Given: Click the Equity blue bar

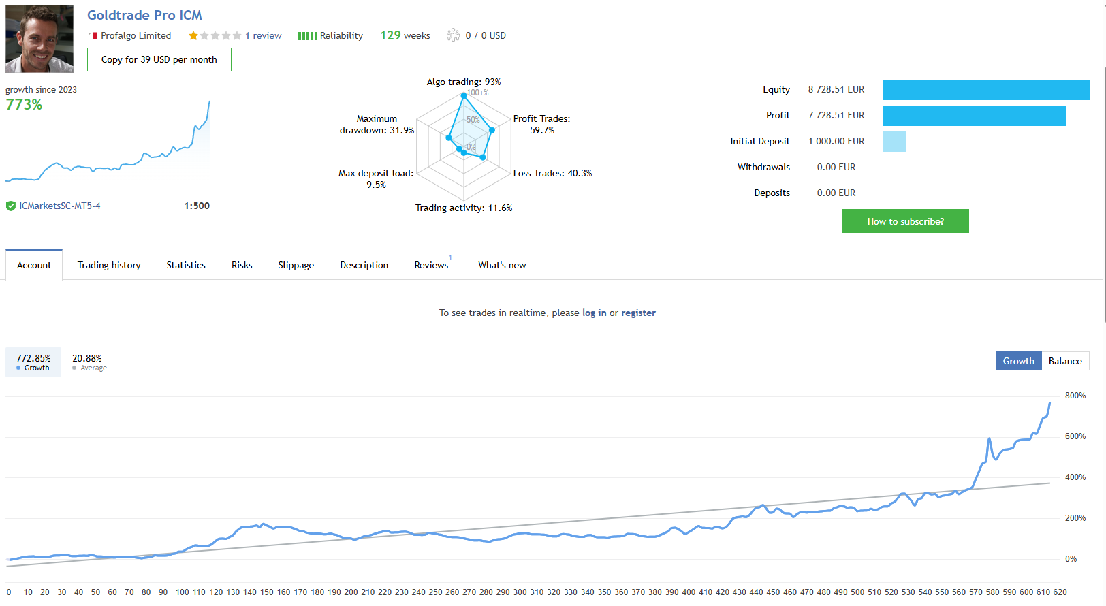Looking at the screenshot, I should [x=985, y=90].
